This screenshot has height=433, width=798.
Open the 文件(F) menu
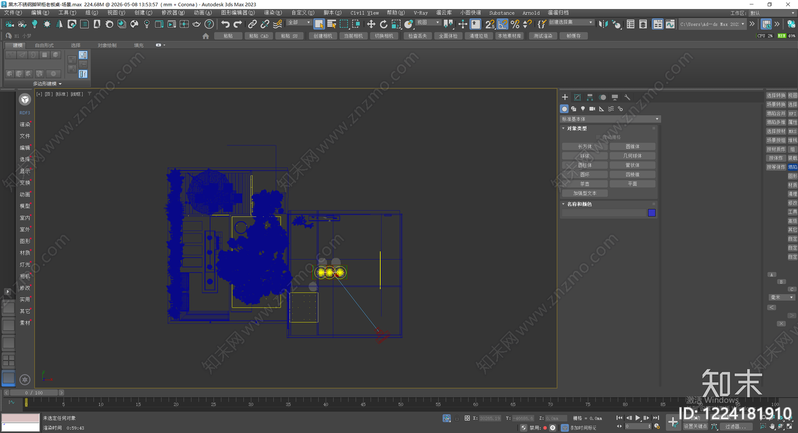(13, 13)
